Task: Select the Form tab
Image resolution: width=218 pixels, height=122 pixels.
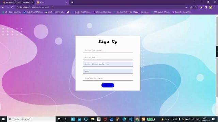Action: click(52, 2)
